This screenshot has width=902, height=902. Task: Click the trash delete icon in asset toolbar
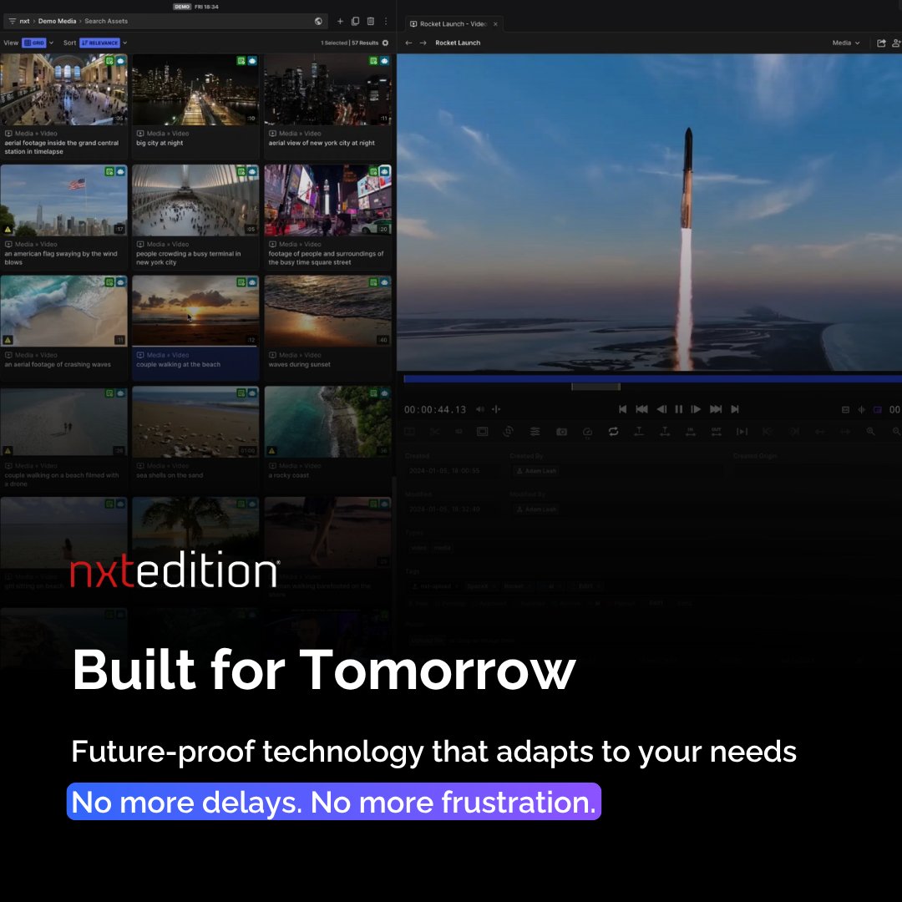click(x=371, y=21)
